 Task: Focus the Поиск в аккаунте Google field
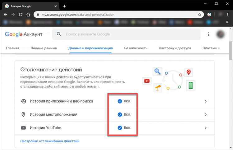(126, 34)
